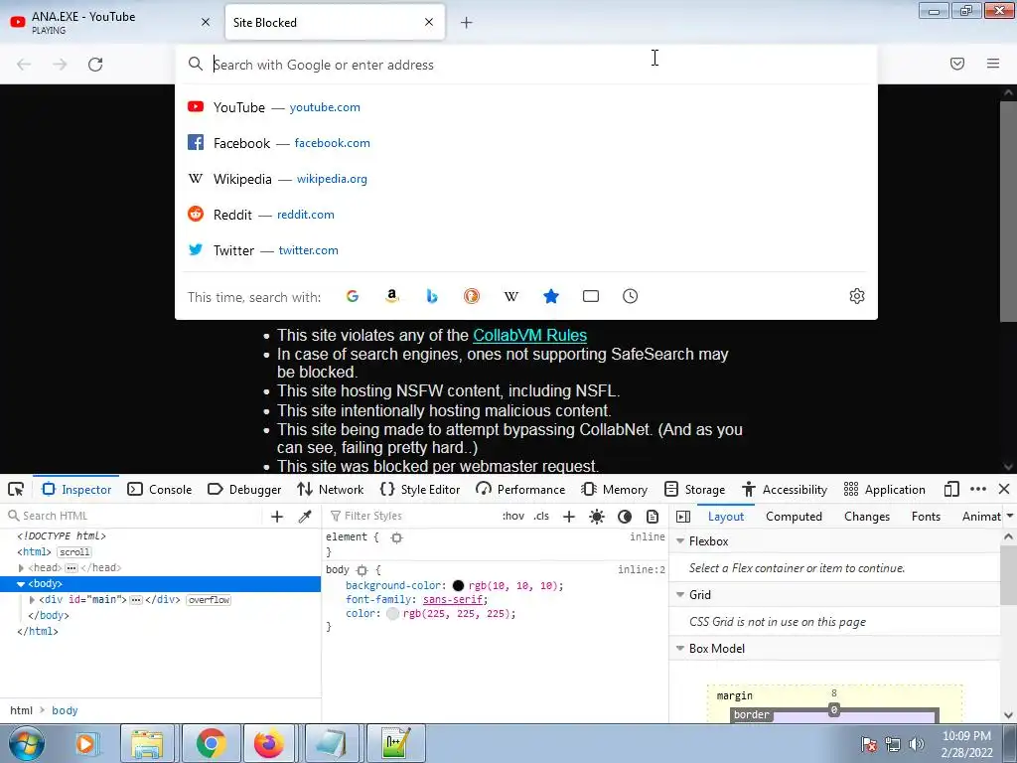
Task: Open sidebar tabs overflow dropdown arrow
Action: pyautogui.click(x=1010, y=517)
